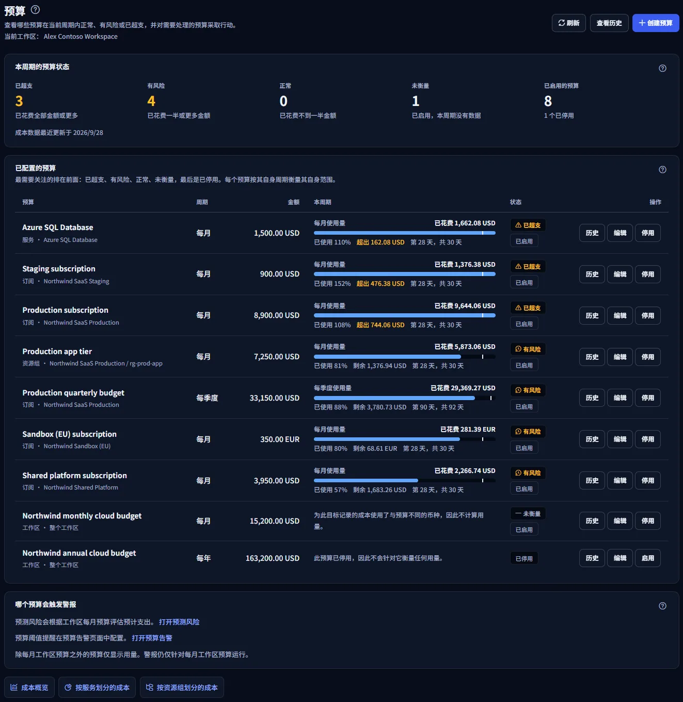
Task: Click the help icon in 本周期的预算状态 card
Action: (662, 68)
